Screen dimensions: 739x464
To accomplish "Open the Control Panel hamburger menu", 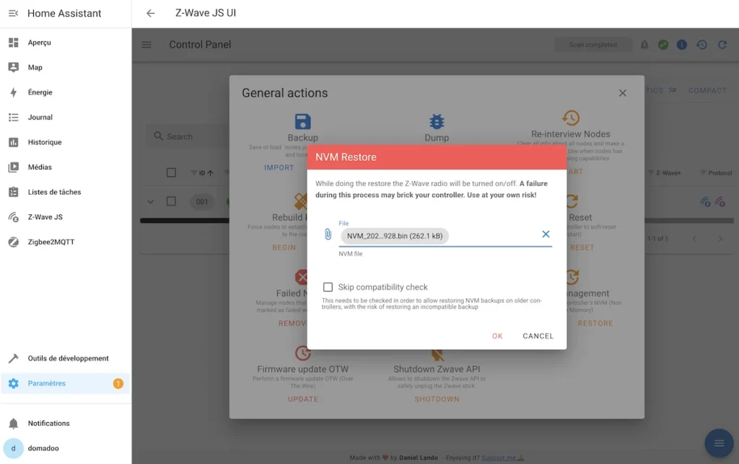I will (x=147, y=45).
